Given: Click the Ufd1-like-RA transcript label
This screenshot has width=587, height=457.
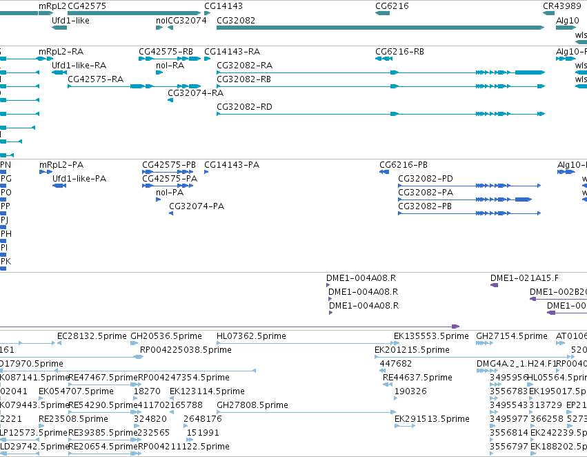Looking at the screenshot, I should click(79, 66).
